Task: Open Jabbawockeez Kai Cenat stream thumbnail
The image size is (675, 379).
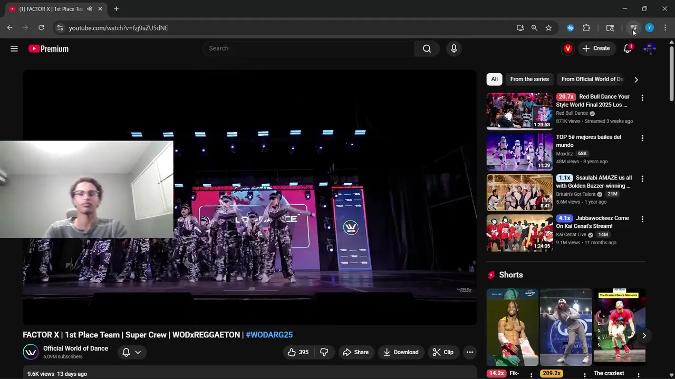Action: (x=520, y=233)
